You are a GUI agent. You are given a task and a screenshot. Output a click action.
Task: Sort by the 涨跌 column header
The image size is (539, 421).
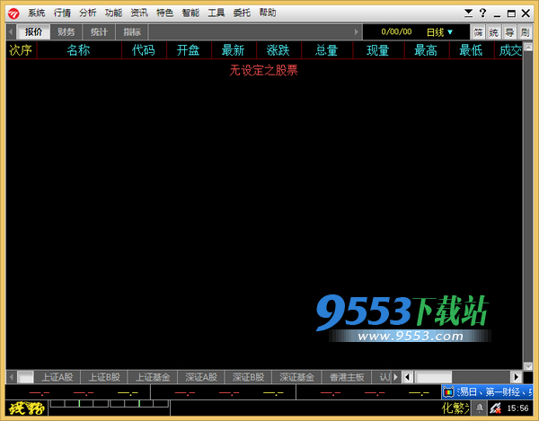click(278, 50)
